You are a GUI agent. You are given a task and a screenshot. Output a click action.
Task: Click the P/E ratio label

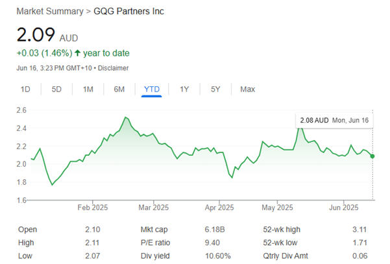pos(156,243)
